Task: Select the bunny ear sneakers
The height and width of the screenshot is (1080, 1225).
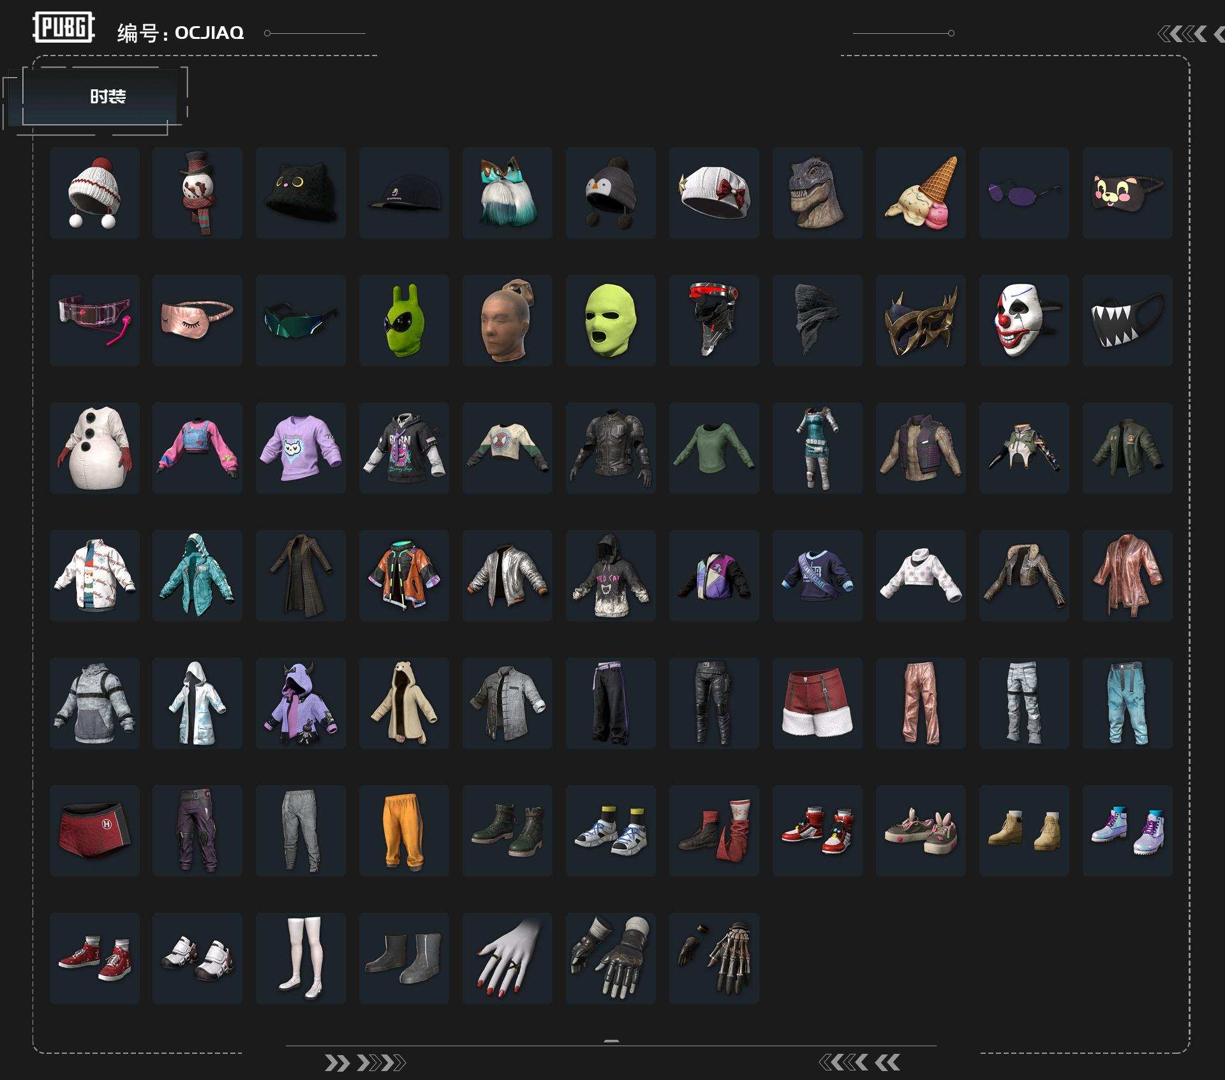Action: tap(921, 831)
